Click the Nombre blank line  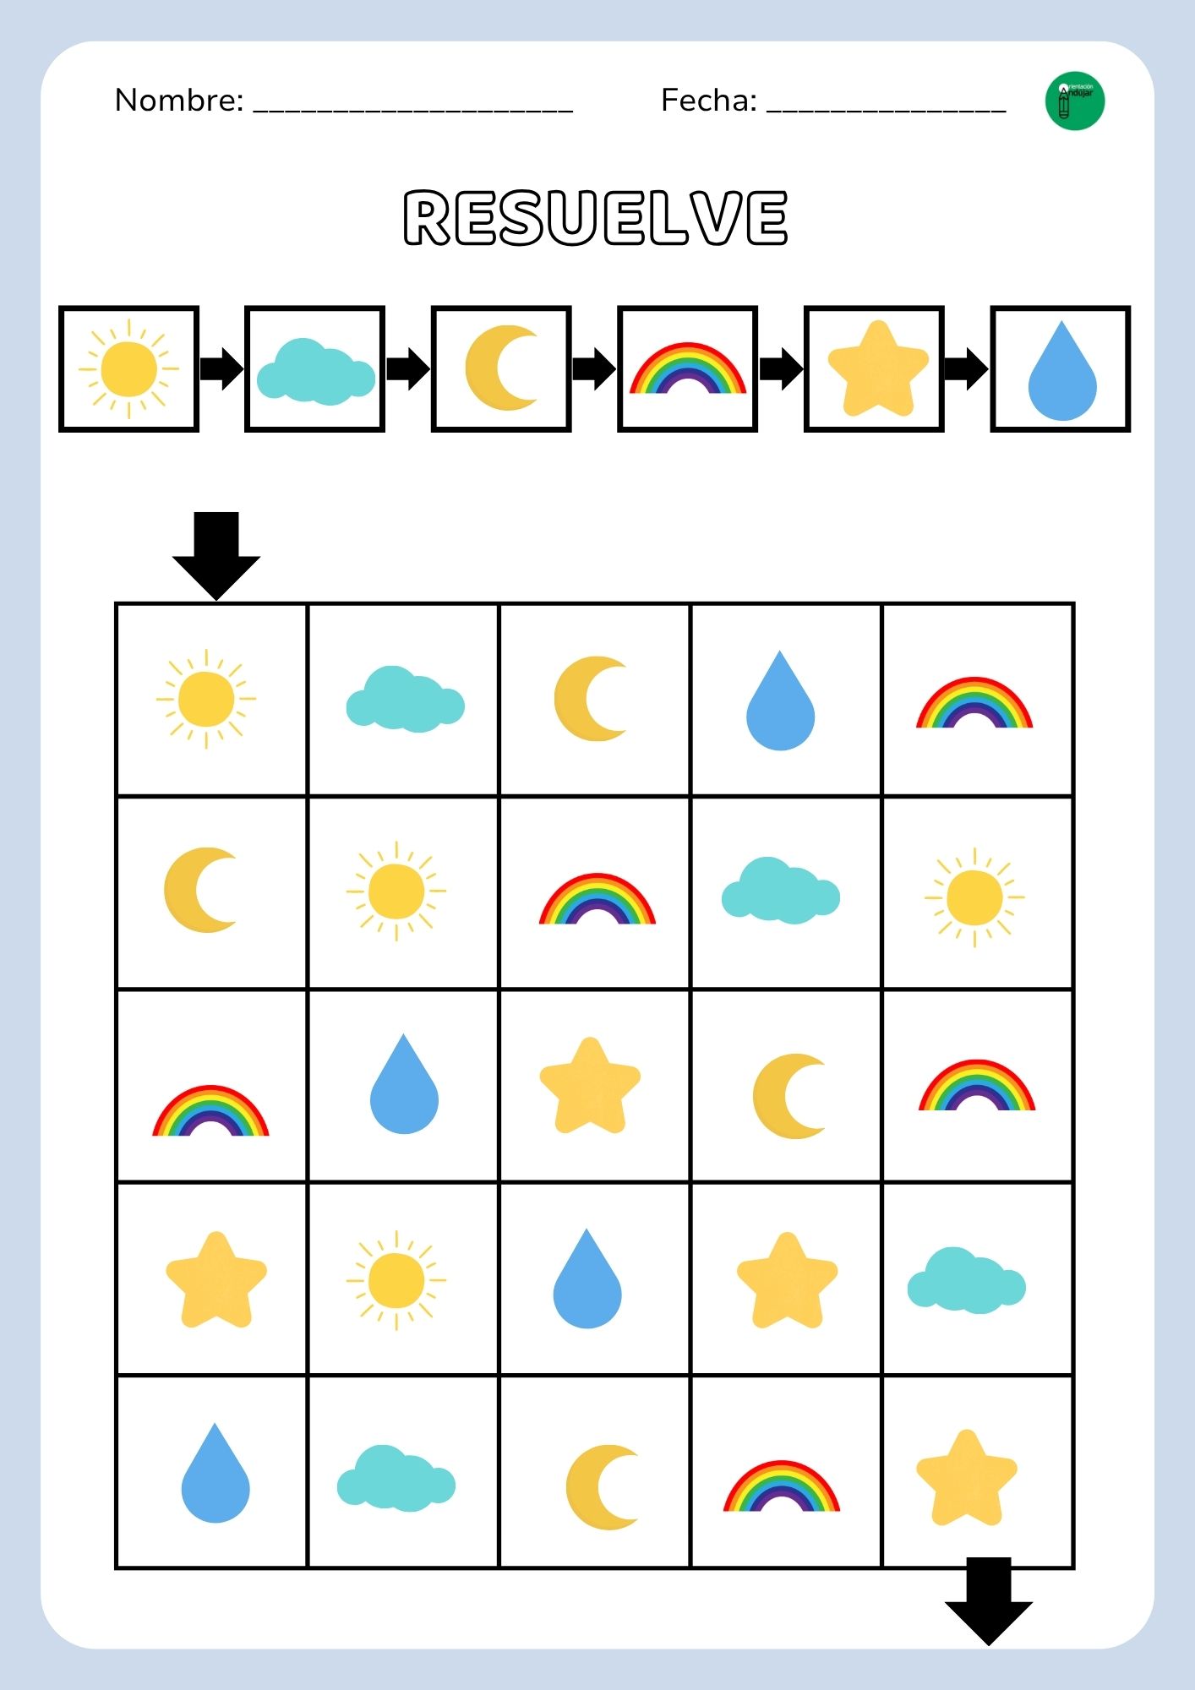413,105
